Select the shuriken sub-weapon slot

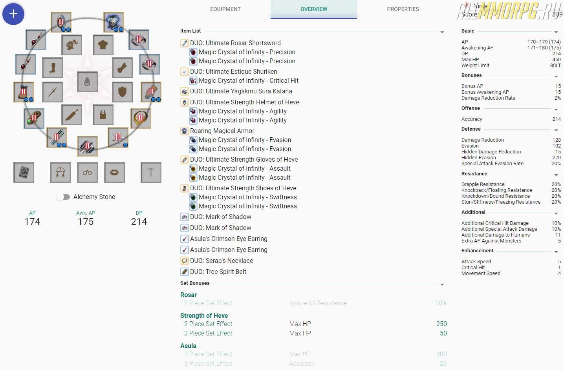coord(118,137)
